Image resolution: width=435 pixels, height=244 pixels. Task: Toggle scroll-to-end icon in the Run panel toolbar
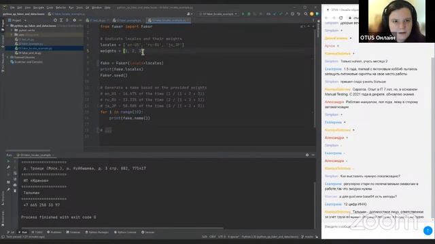pyautogui.click(x=15, y=179)
